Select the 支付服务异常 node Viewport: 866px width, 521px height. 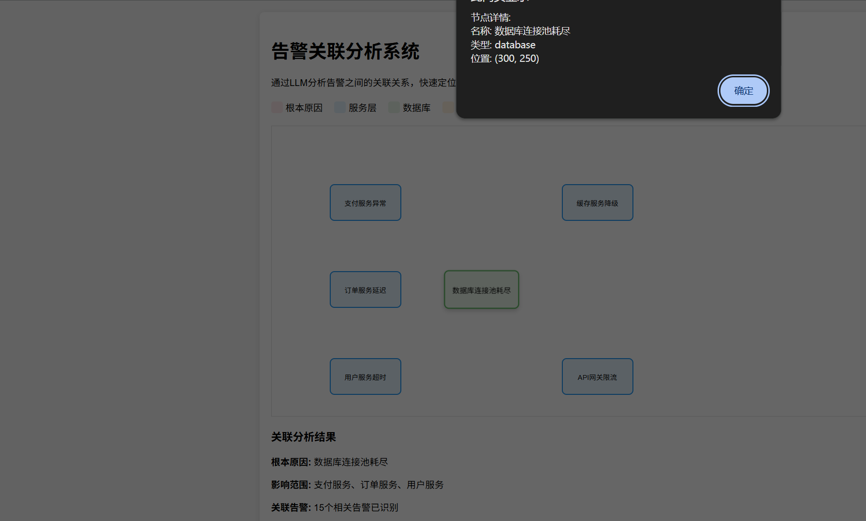tap(365, 203)
